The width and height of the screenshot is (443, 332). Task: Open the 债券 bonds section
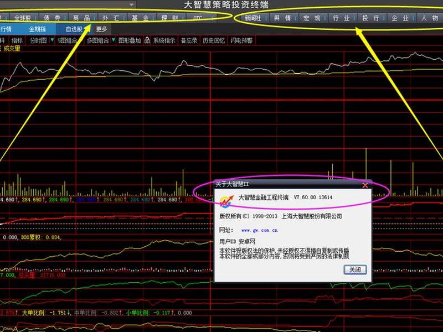tap(53, 18)
